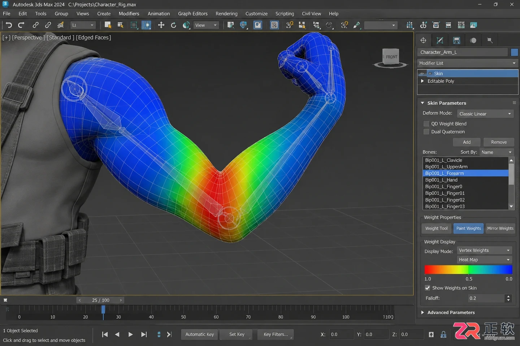Open the Modifier List dropdown
The image size is (520, 346).
tap(468, 63)
